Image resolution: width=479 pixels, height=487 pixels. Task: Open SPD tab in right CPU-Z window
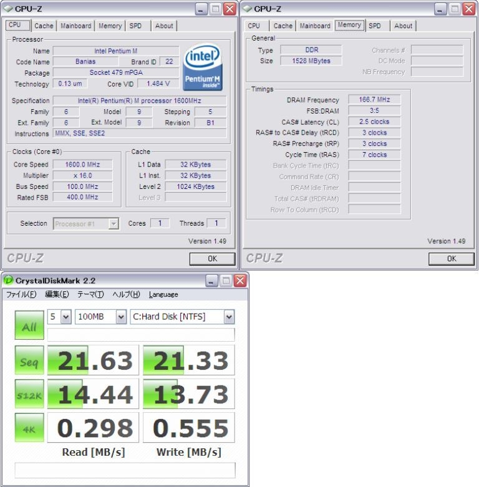(x=375, y=26)
